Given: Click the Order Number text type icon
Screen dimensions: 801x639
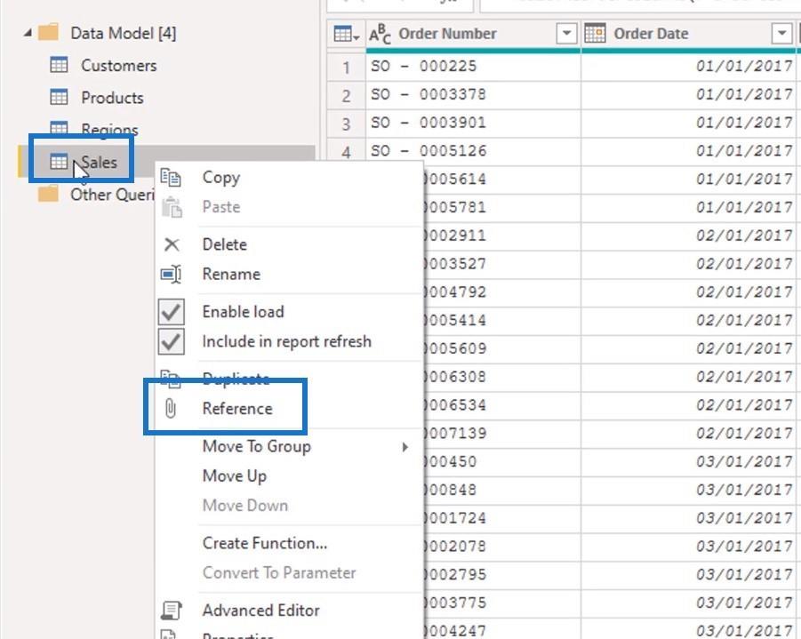Looking at the screenshot, I should tap(380, 35).
